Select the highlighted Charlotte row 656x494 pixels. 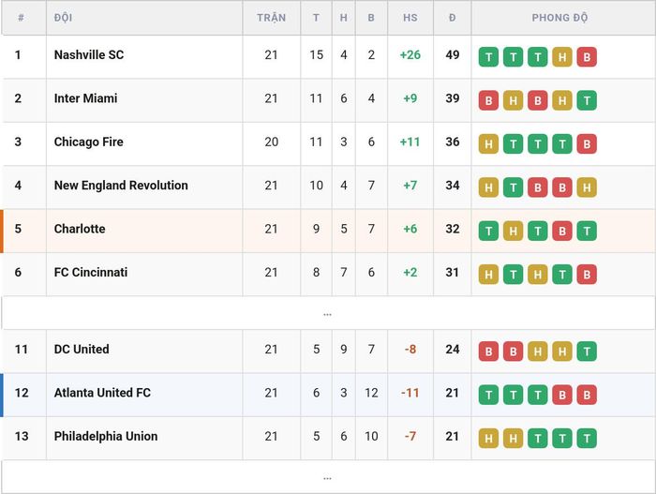[x=328, y=232]
